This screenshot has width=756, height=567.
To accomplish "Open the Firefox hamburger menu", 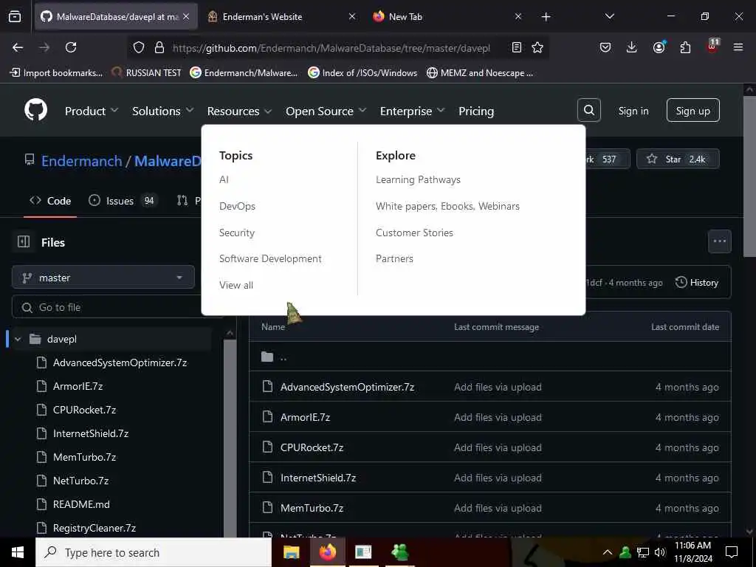I will [x=738, y=47].
